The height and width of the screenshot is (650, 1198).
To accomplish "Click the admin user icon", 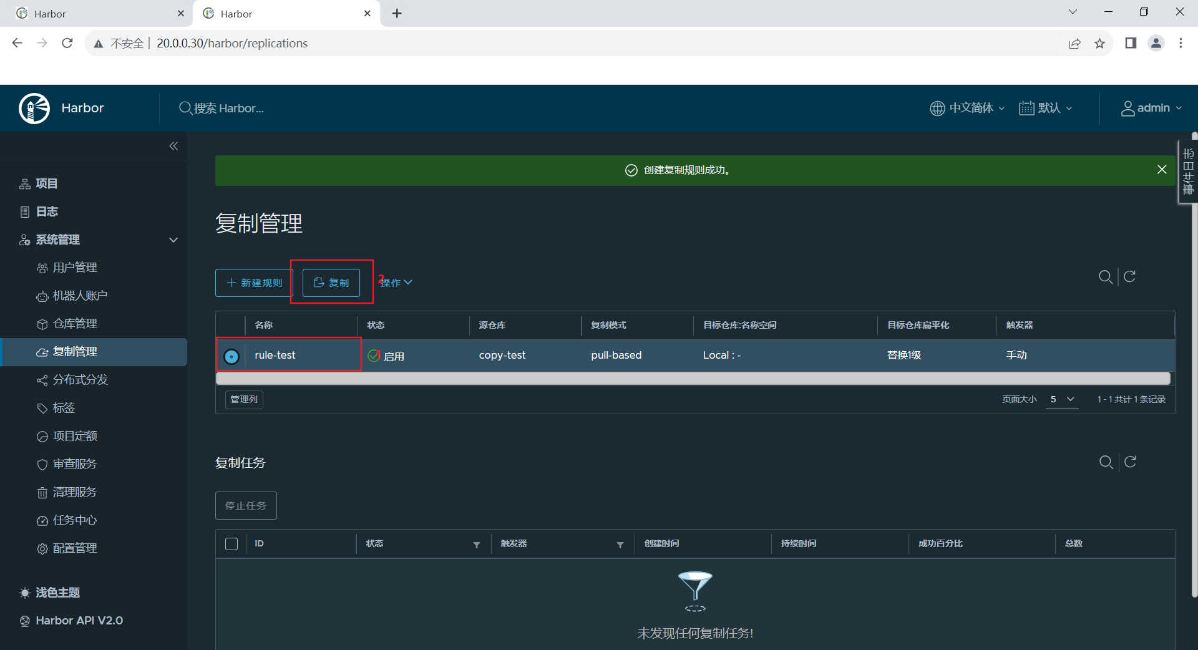I will pyautogui.click(x=1127, y=108).
